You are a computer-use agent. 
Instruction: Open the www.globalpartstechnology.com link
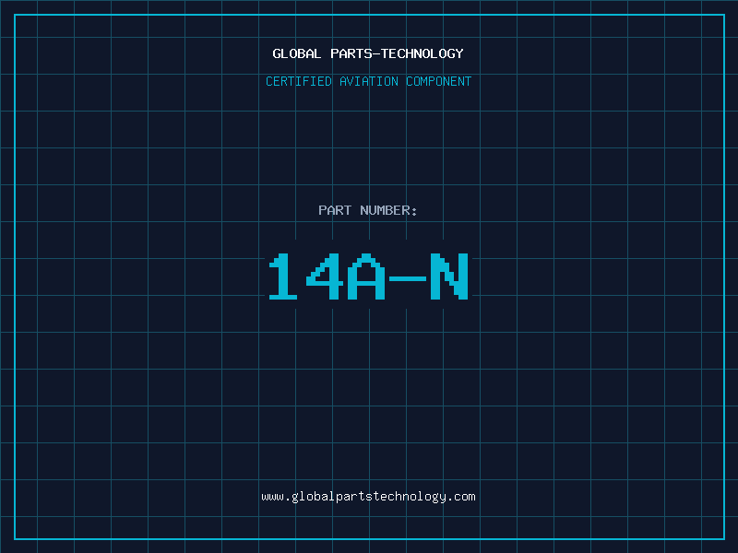pyautogui.click(x=368, y=497)
